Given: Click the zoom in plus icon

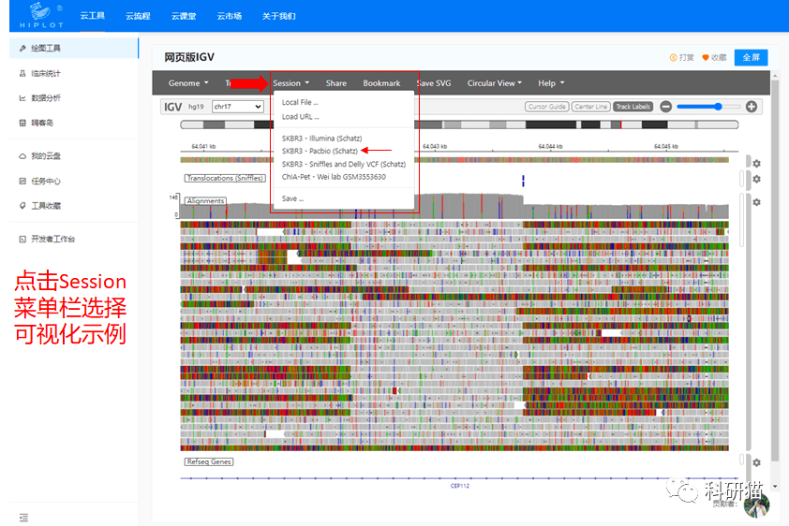Looking at the screenshot, I should pyautogui.click(x=751, y=107).
